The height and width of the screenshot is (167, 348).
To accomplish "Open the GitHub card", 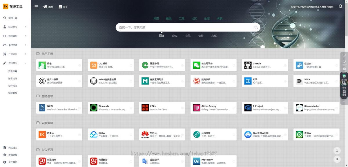I will coord(265,65).
